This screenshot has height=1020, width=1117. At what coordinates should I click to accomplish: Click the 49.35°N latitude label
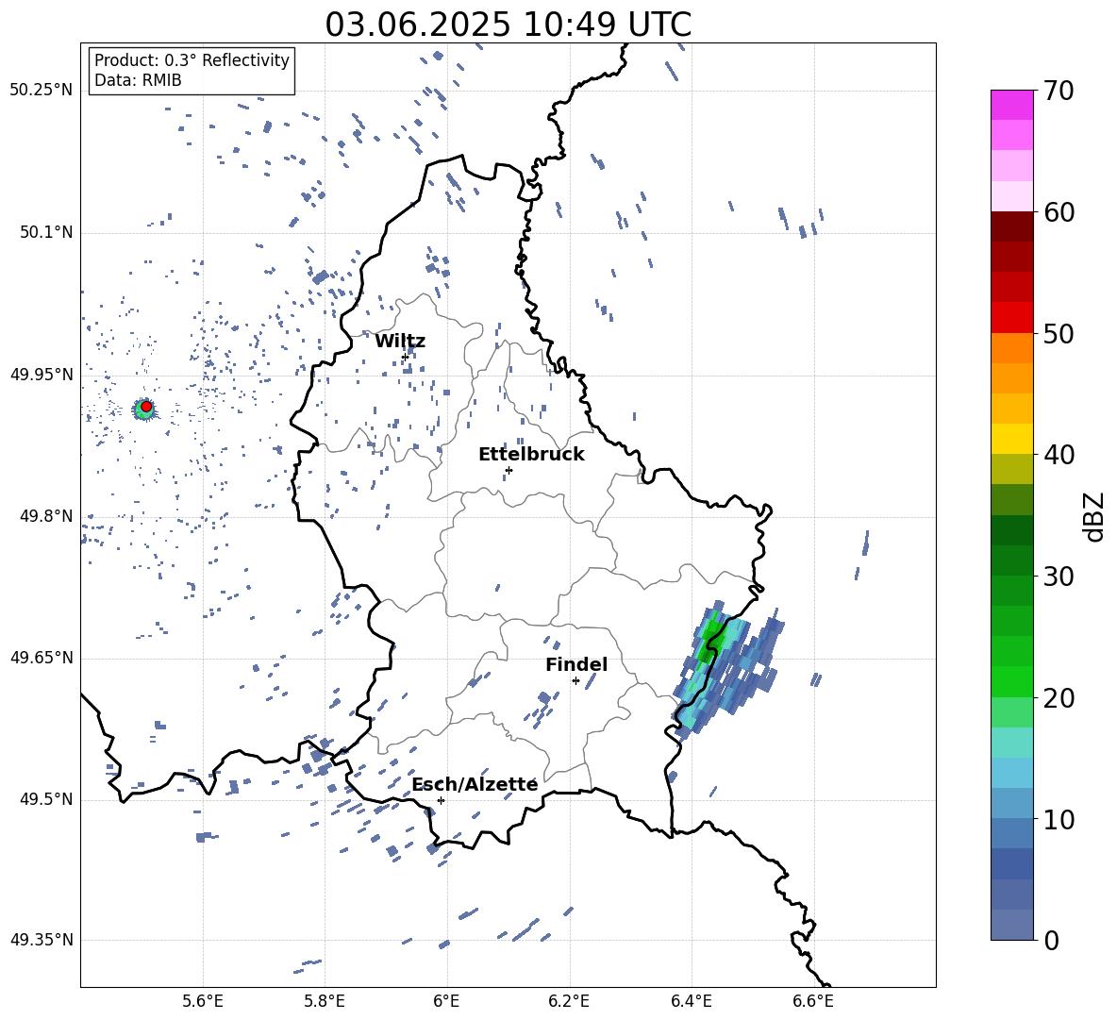point(42,940)
